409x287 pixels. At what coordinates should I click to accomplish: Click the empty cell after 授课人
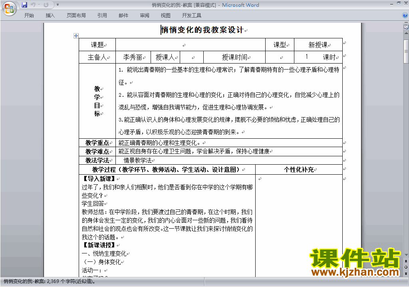[x=192, y=57]
